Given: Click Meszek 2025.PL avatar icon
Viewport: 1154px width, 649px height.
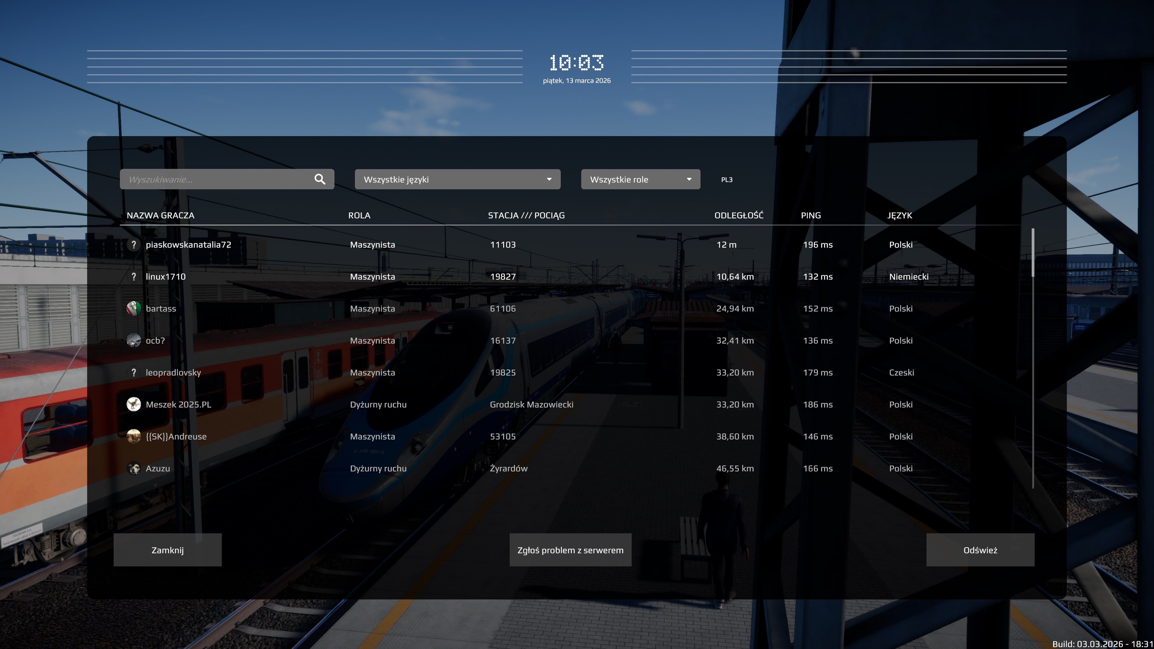Looking at the screenshot, I should click(133, 404).
